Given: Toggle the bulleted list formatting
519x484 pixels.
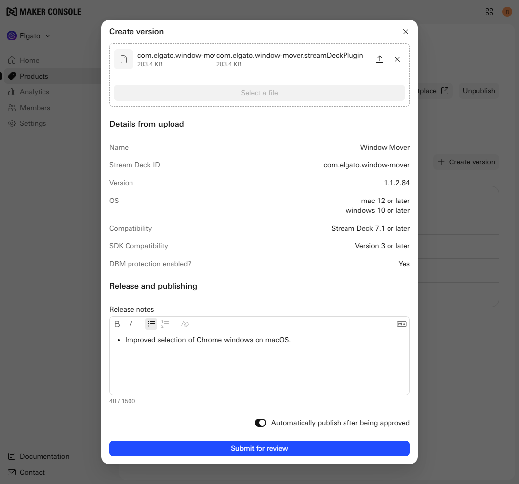Looking at the screenshot, I should (x=151, y=324).
